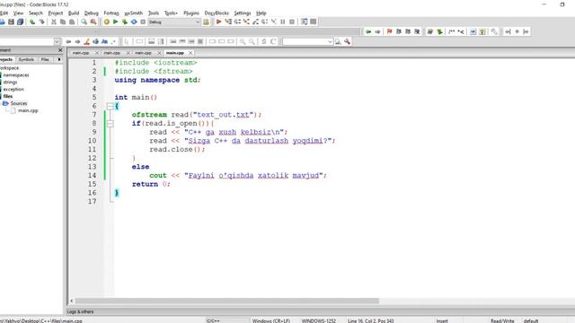
Task: Select the exception project in tree
Action: click(13, 90)
